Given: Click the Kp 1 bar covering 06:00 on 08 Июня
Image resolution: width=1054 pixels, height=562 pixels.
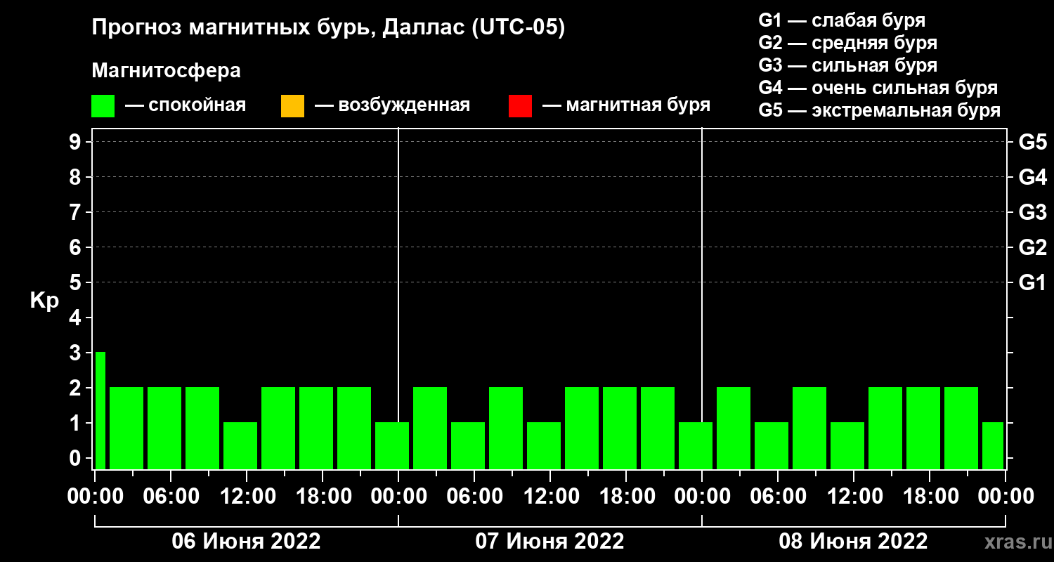Looking at the screenshot, I should point(772,445).
